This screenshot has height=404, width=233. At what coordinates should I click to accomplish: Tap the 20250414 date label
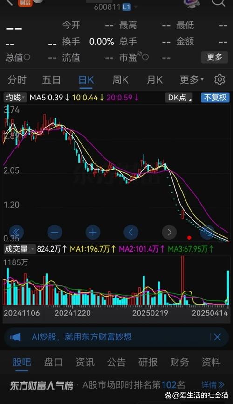[210, 313]
